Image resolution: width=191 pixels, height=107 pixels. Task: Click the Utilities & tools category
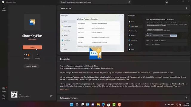coord(31,66)
